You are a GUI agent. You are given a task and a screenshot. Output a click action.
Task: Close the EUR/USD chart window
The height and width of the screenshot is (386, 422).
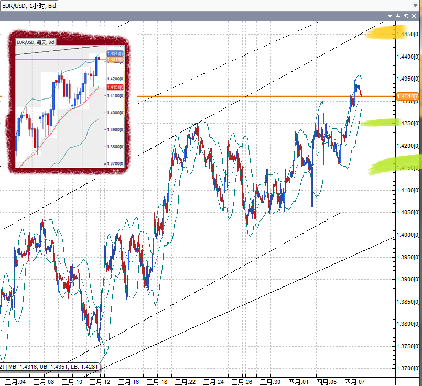tap(414, 16)
